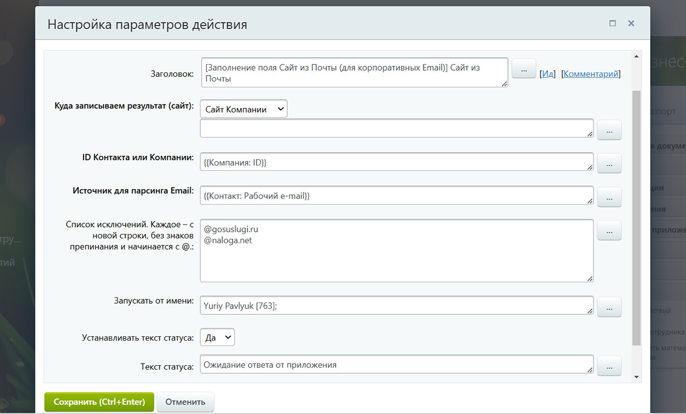Maximize the settings dialog window

[613, 24]
